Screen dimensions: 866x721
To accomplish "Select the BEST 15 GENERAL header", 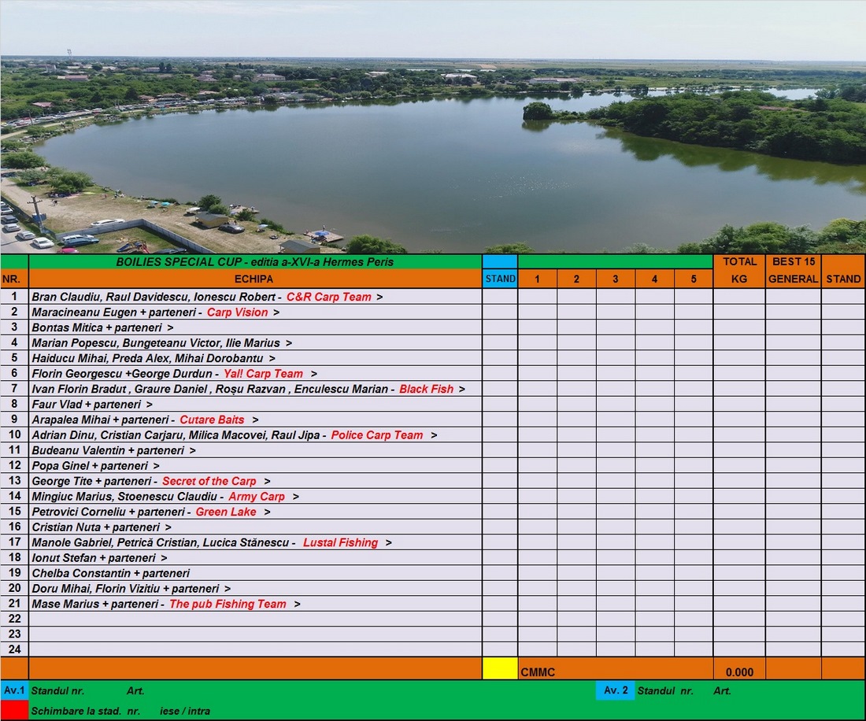I will (x=793, y=270).
